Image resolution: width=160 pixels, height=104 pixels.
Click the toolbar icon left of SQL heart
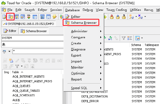coord(23,17)
